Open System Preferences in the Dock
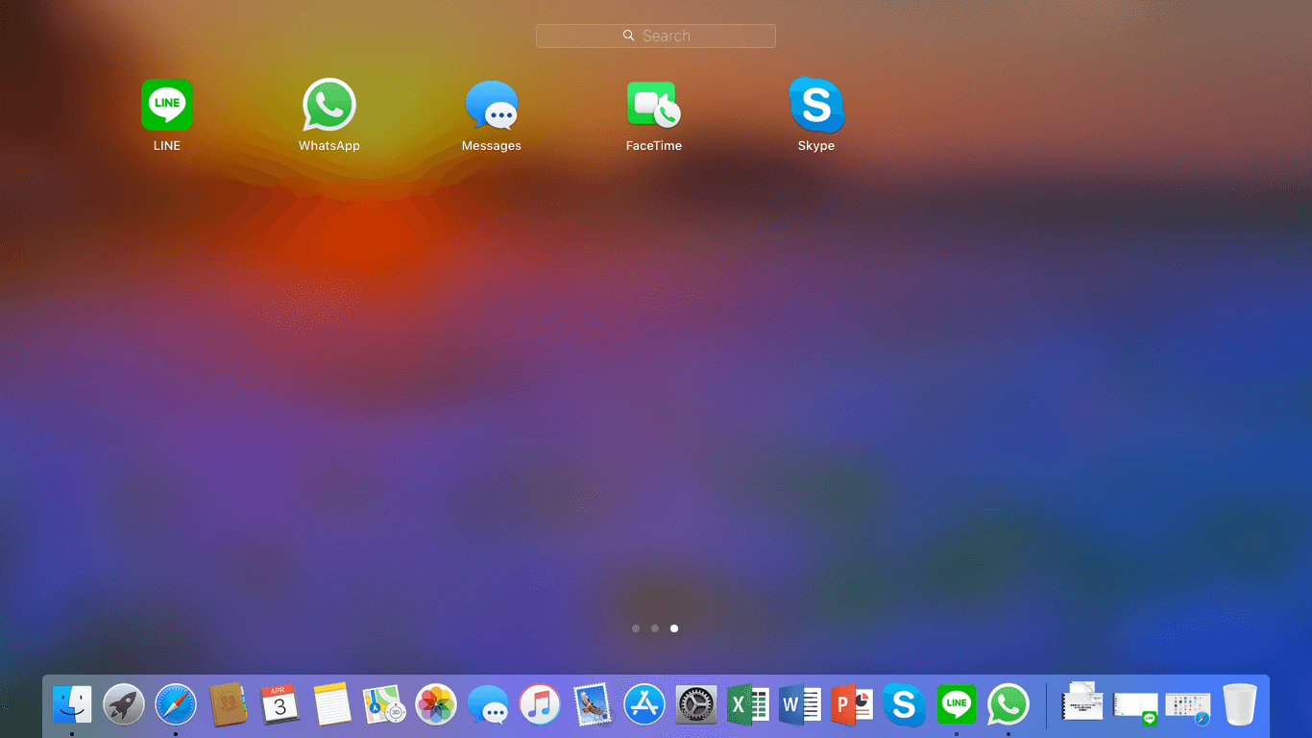The image size is (1312, 738). 696,704
